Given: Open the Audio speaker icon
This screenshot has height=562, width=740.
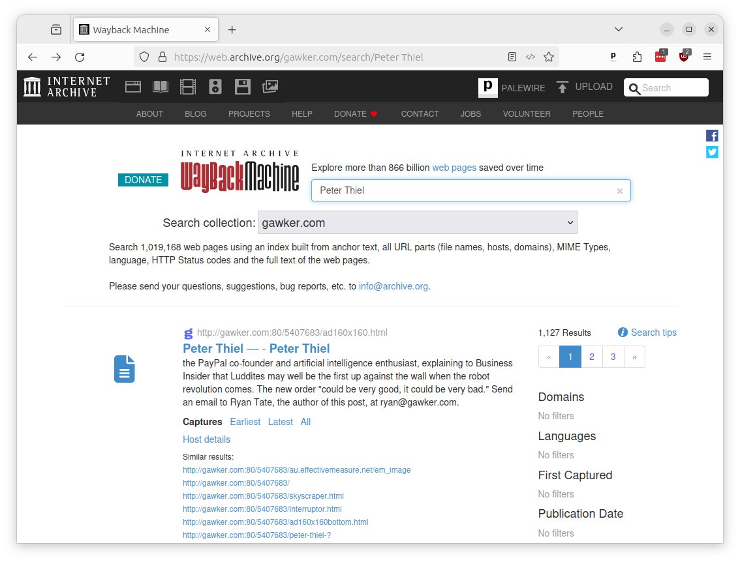Looking at the screenshot, I should point(215,87).
